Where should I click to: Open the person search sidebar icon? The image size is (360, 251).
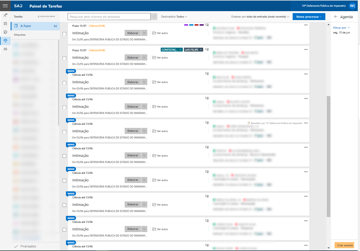tap(5, 16)
